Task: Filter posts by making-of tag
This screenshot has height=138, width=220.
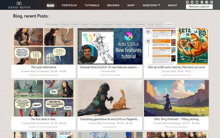Action: 107,24
